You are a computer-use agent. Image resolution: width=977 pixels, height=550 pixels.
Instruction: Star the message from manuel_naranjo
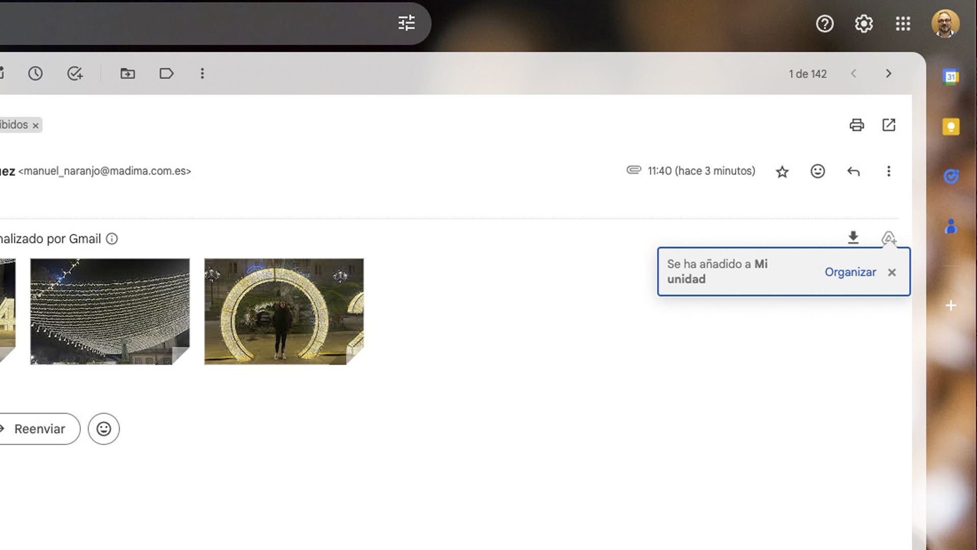(782, 172)
